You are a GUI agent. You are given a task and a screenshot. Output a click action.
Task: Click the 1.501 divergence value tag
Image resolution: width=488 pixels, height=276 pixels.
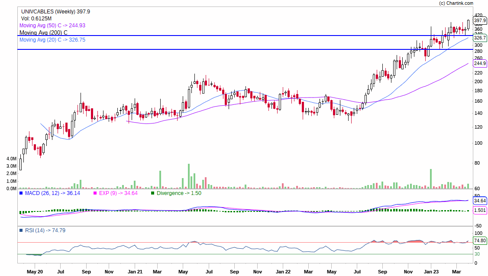coord(480,210)
